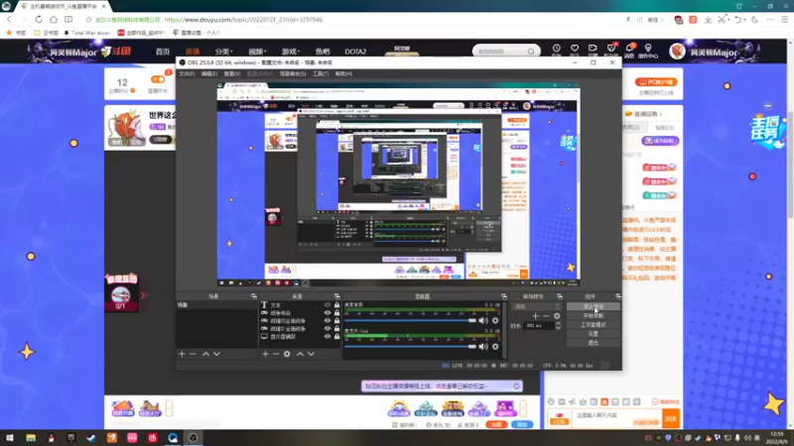
Task: Expand the 游戏 dropdown in Douyu nav
Action: (x=291, y=52)
